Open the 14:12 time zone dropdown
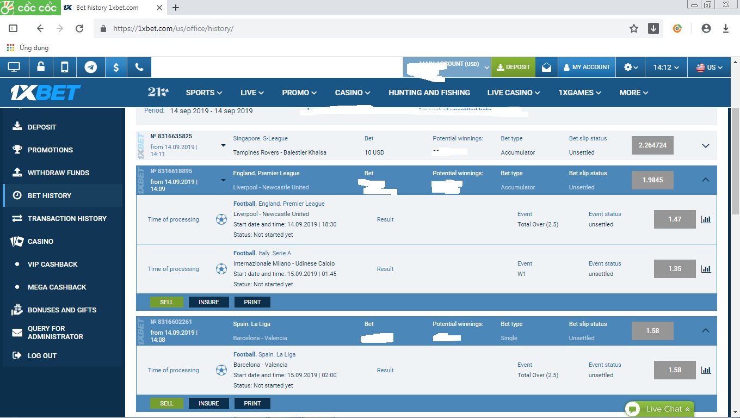This screenshot has height=418, width=740. click(x=666, y=67)
